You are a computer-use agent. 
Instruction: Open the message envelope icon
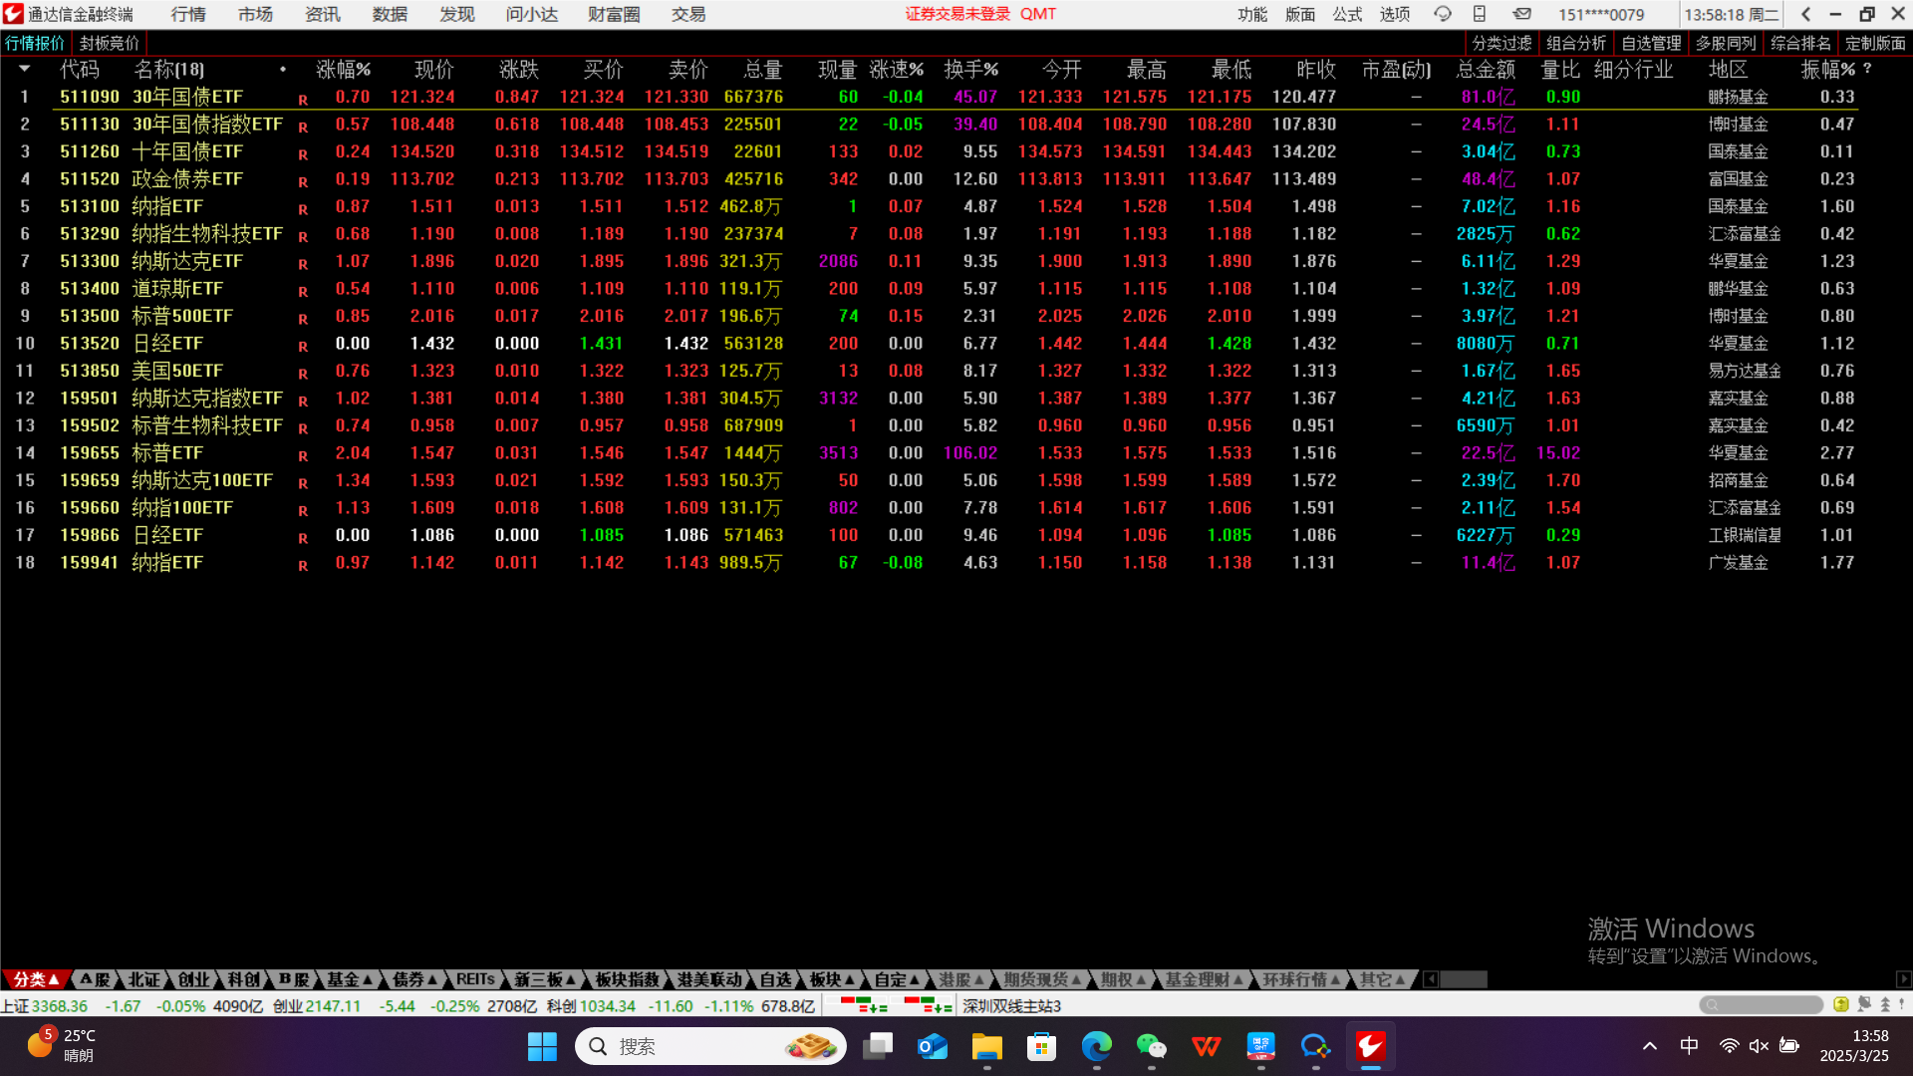click(1521, 14)
